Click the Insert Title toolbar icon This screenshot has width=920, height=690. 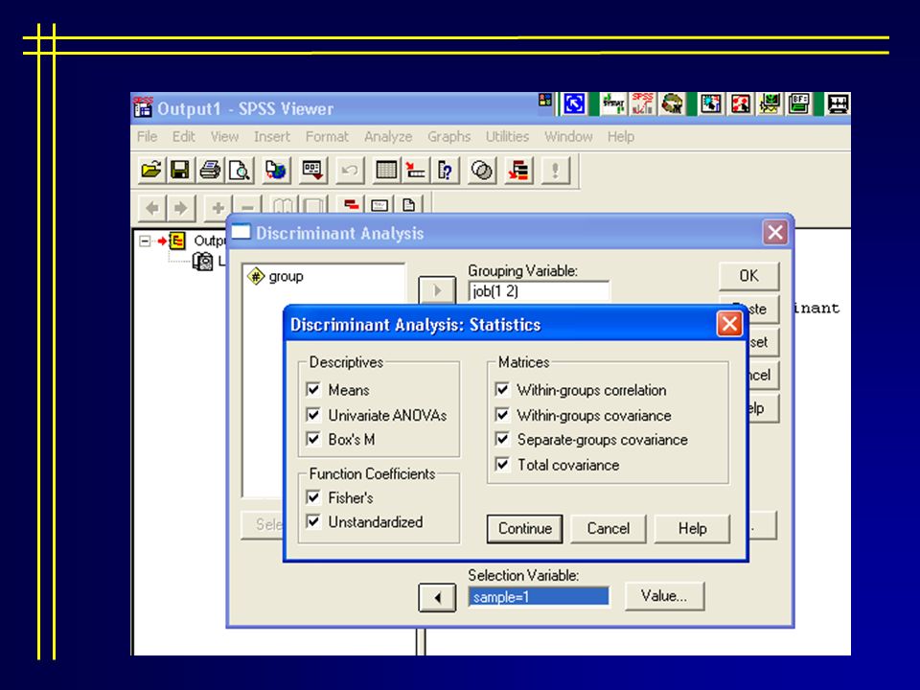[x=379, y=205]
